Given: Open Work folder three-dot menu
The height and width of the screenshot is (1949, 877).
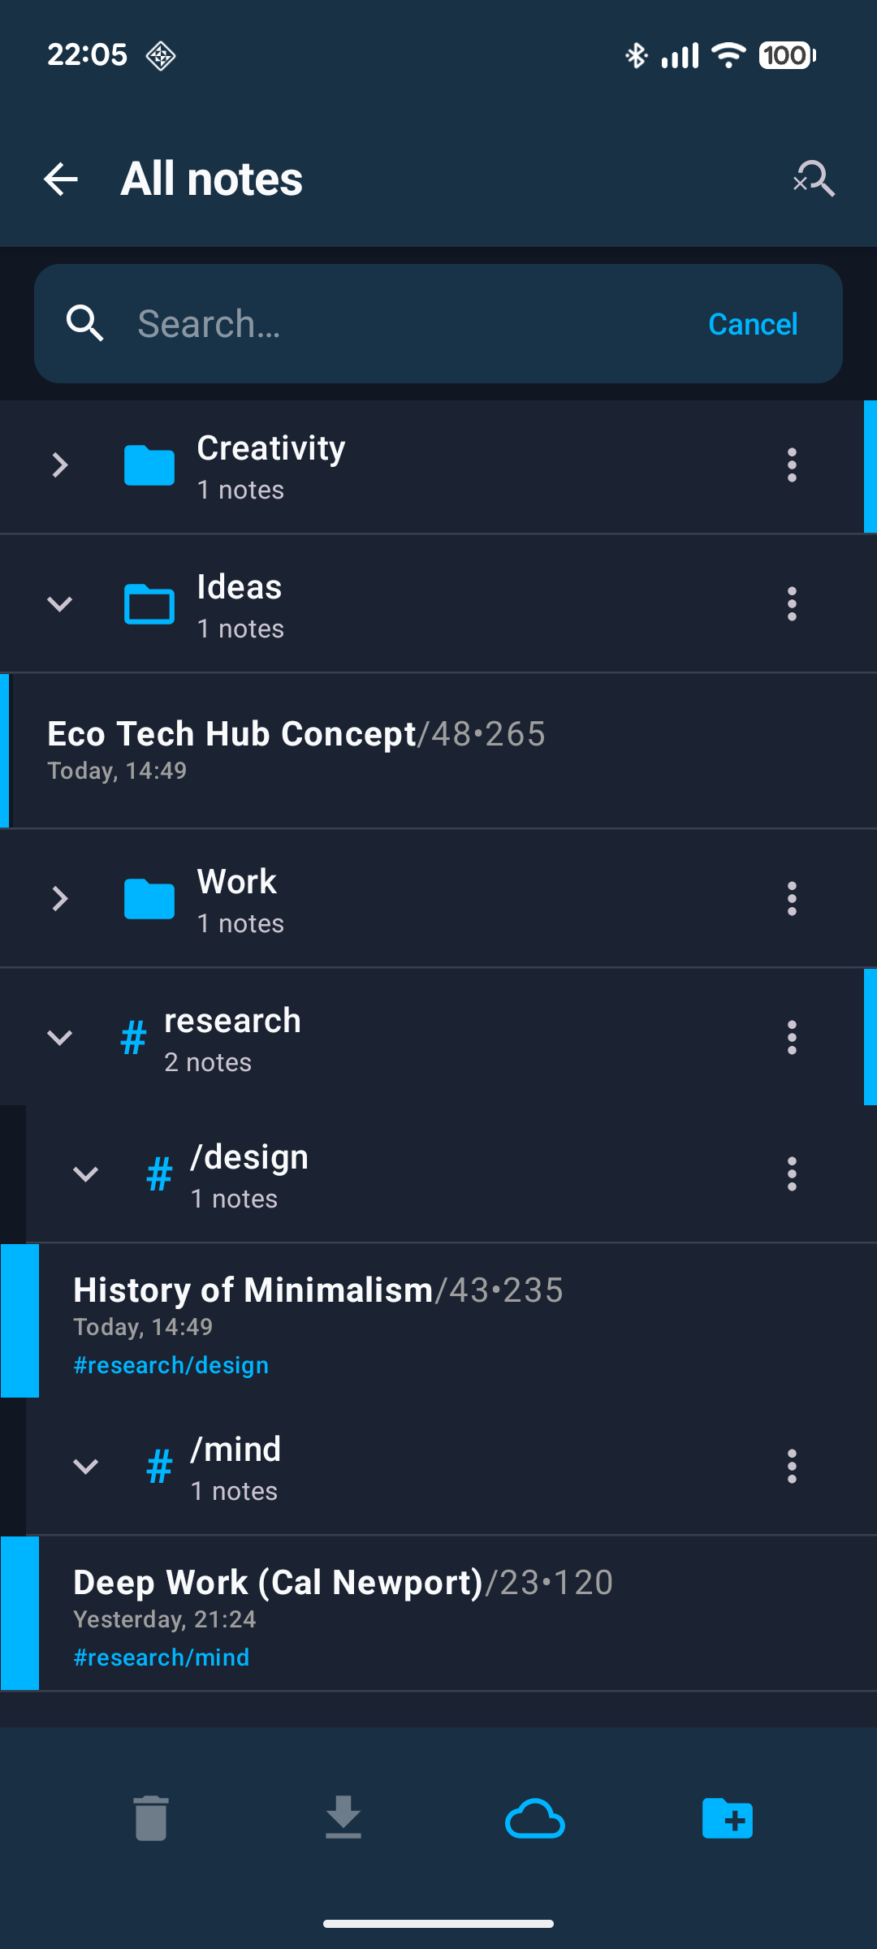Looking at the screenshot, I should click(x=792, y=899).
